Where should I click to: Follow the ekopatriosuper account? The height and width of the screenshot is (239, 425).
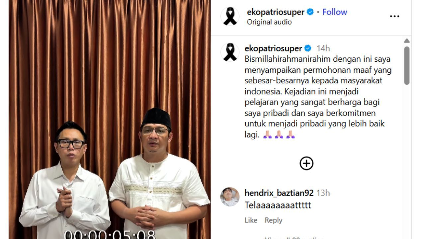334,12
